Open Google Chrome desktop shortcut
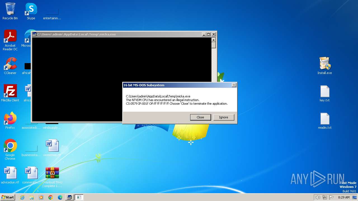This screenshot has height=201, width=358. pyautogui.click(x=10, y=150)
